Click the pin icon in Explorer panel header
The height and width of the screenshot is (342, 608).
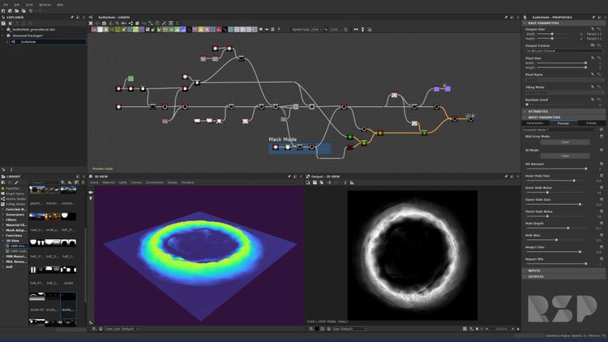(72, 17)
